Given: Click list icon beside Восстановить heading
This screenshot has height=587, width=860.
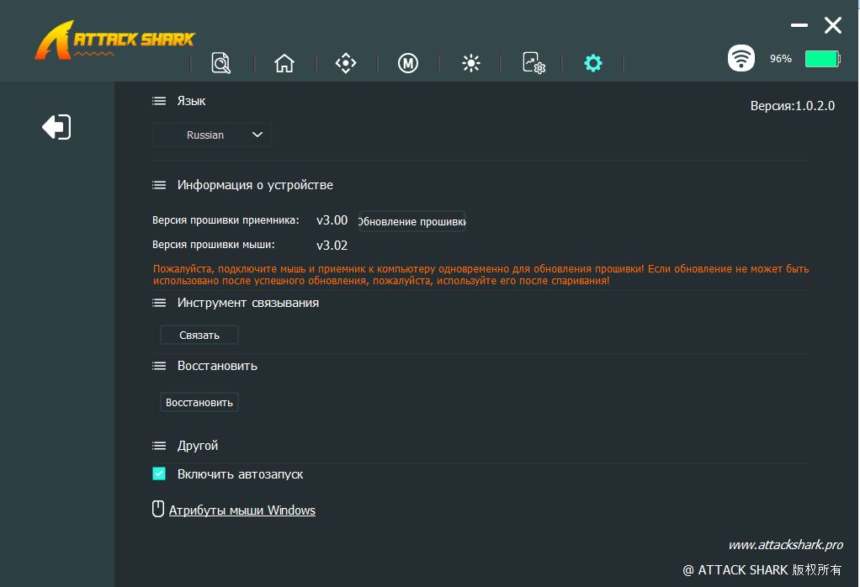Looking at the screenshot, I should click(x=159, y=366).
